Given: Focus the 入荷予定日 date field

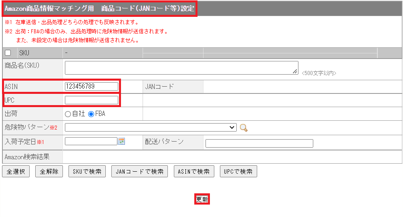Looking at the screenshot, I should click(x=91, y=141).
